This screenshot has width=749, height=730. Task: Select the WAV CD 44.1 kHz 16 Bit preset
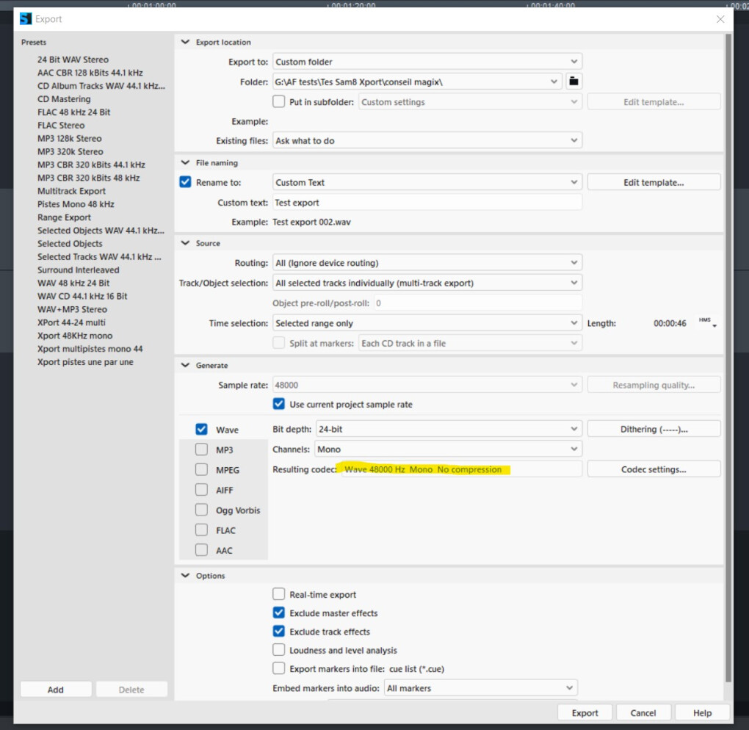point(83,296)
